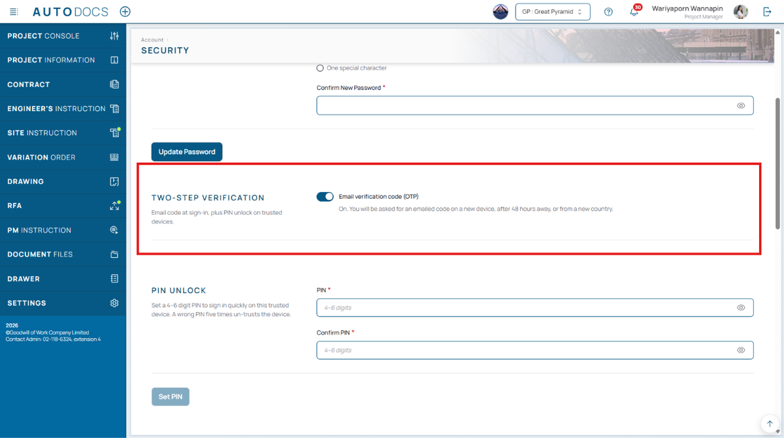Click the Variation Order icon
784x438 pixels.
[x=114, y=157]
